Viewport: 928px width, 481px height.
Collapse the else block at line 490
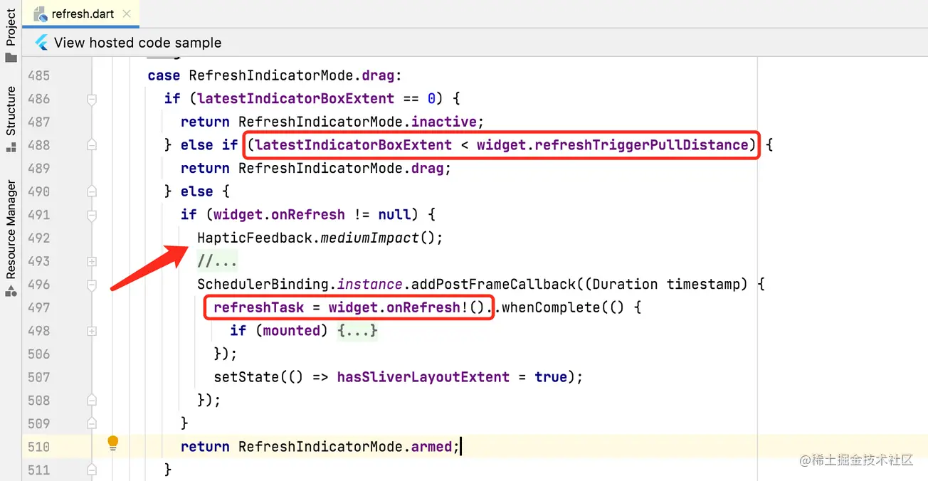(x=91, y=191)
